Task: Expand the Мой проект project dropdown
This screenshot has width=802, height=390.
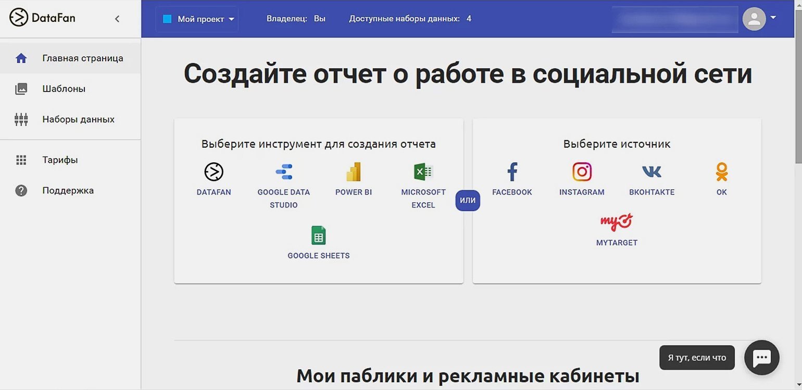Action: (x=197, y=19)
